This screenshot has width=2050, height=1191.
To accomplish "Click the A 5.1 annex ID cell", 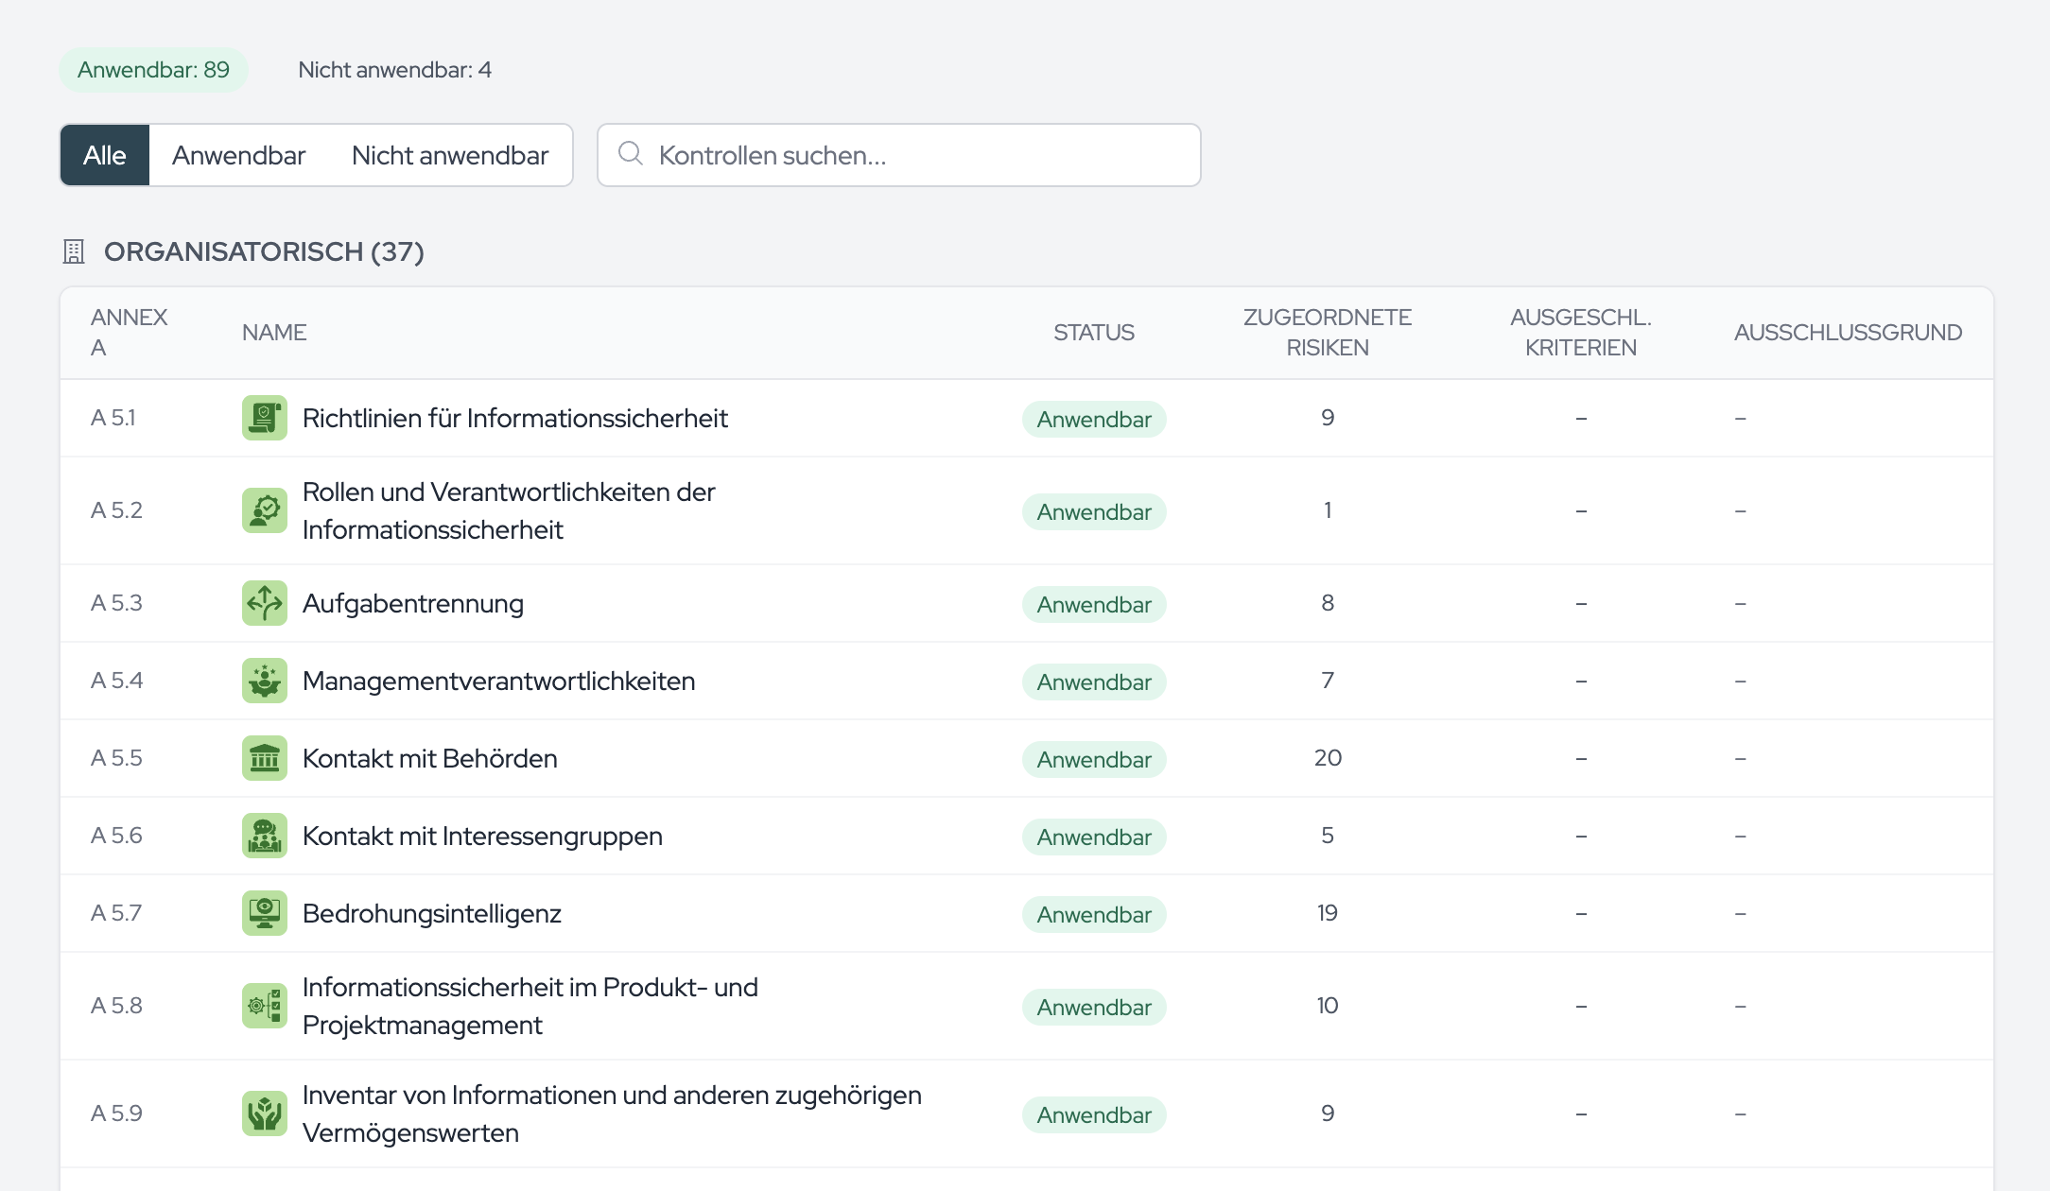I will (x=113, y=418).
